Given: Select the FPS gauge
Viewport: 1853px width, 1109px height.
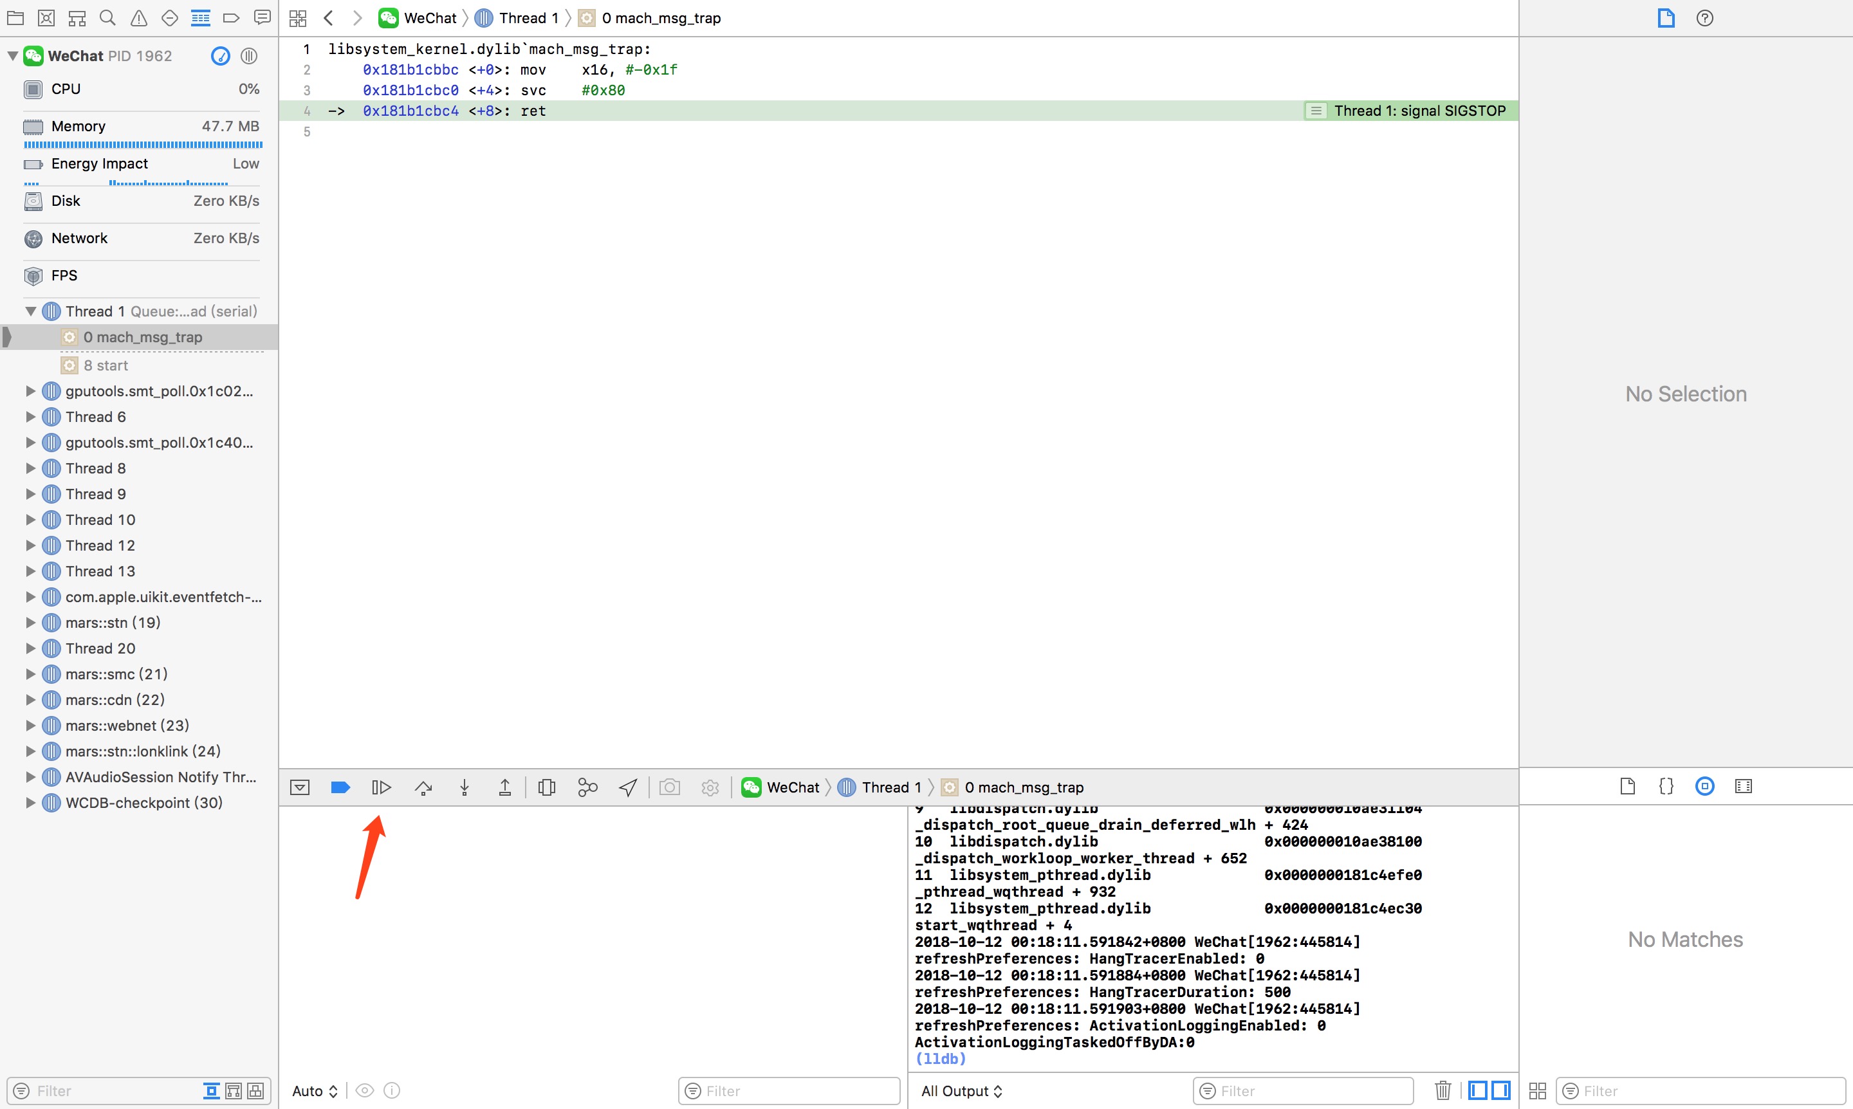Looking at the screenshot, I should point(142,276).
